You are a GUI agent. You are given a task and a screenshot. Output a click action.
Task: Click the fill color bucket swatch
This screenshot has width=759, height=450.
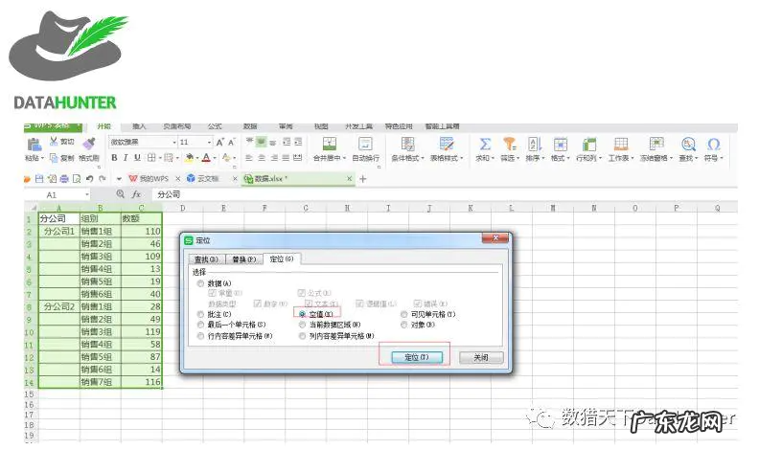[189, 158]
